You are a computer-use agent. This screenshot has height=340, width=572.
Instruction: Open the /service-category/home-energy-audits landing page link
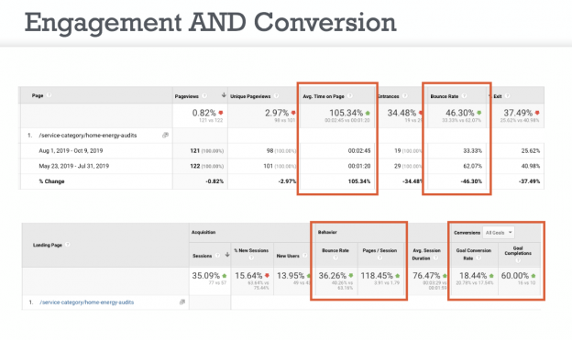tap(87, 302)
